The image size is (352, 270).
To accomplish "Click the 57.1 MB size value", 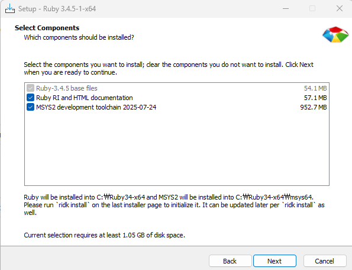I will [x=315, y=98].
